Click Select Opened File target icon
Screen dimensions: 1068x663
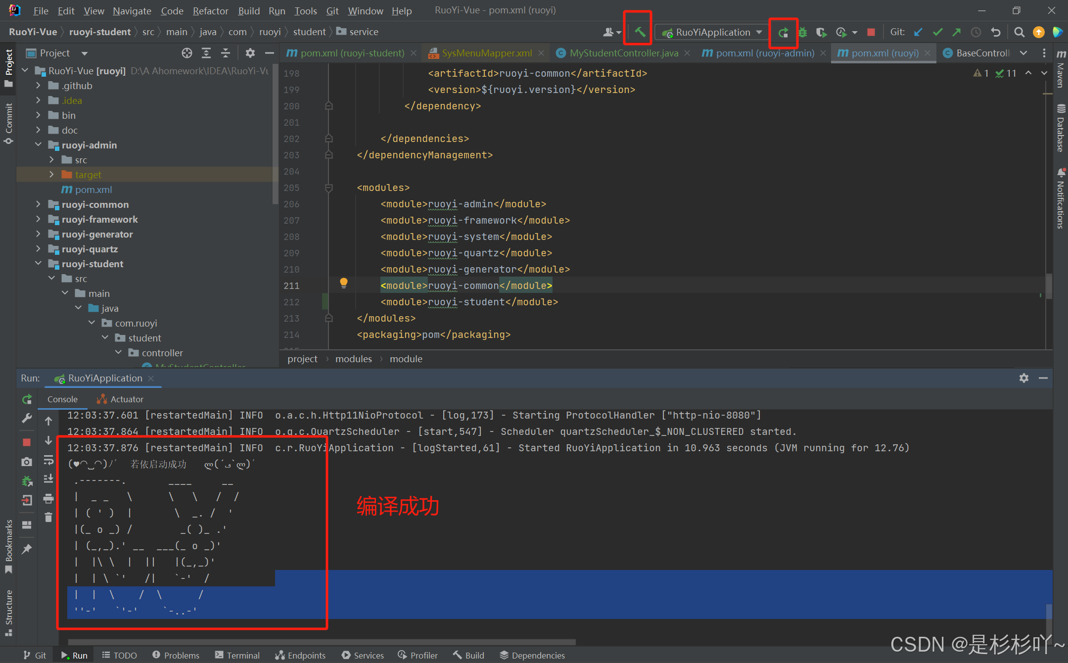[186, 53]
